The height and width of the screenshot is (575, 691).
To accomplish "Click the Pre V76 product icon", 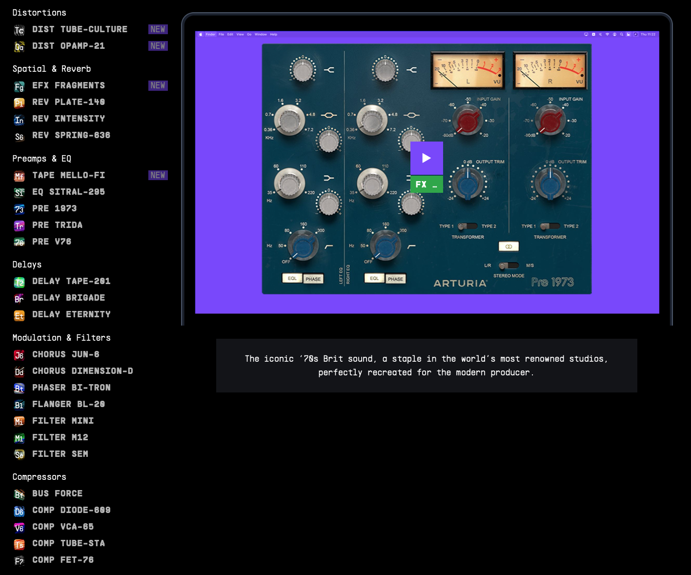I will point(19,243).
